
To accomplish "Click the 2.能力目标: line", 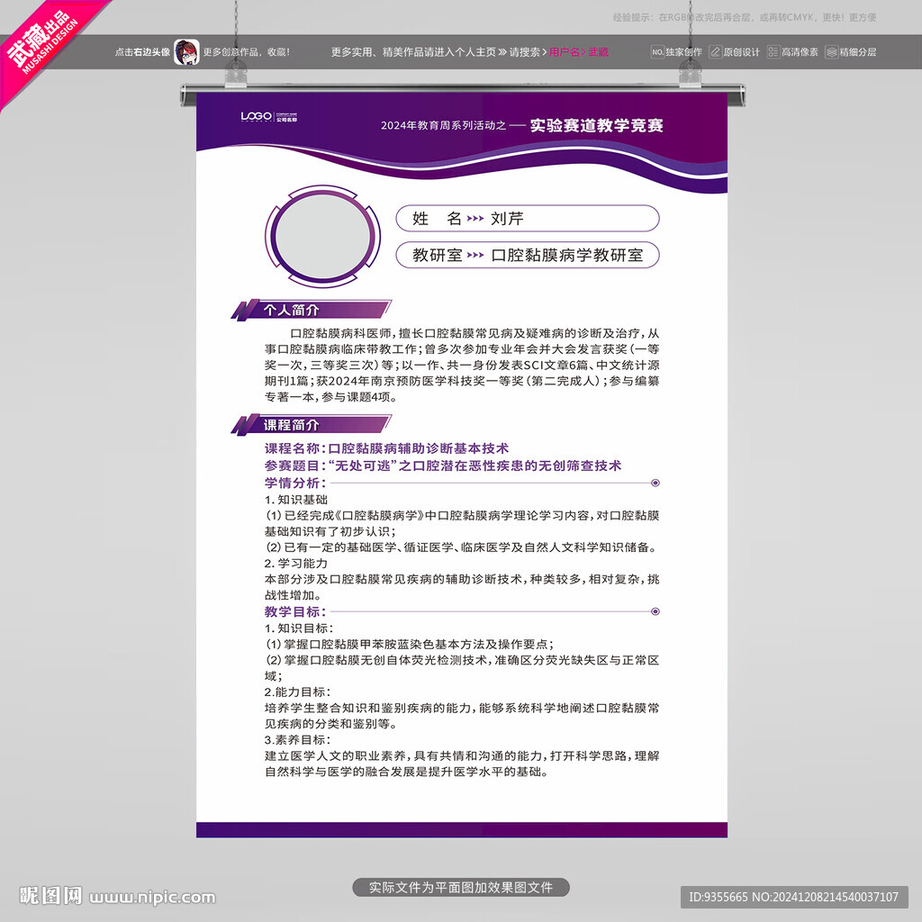I will [x=297, y=691].
